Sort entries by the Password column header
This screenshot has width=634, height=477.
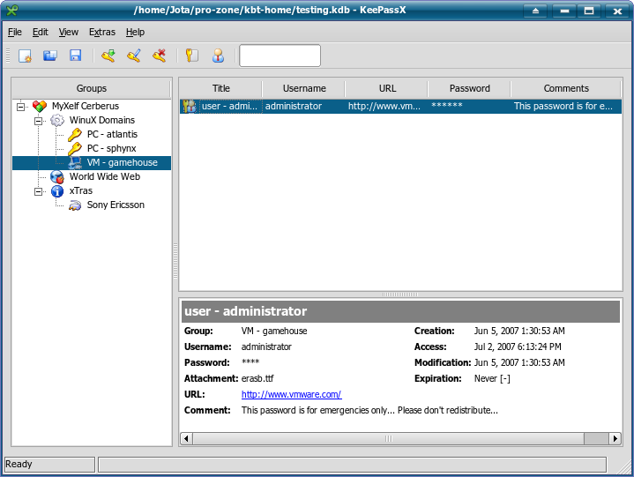[x=469, y=88]
